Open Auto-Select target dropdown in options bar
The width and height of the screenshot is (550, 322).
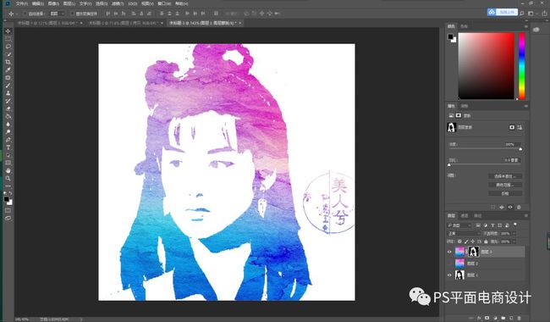pos(57,14)
